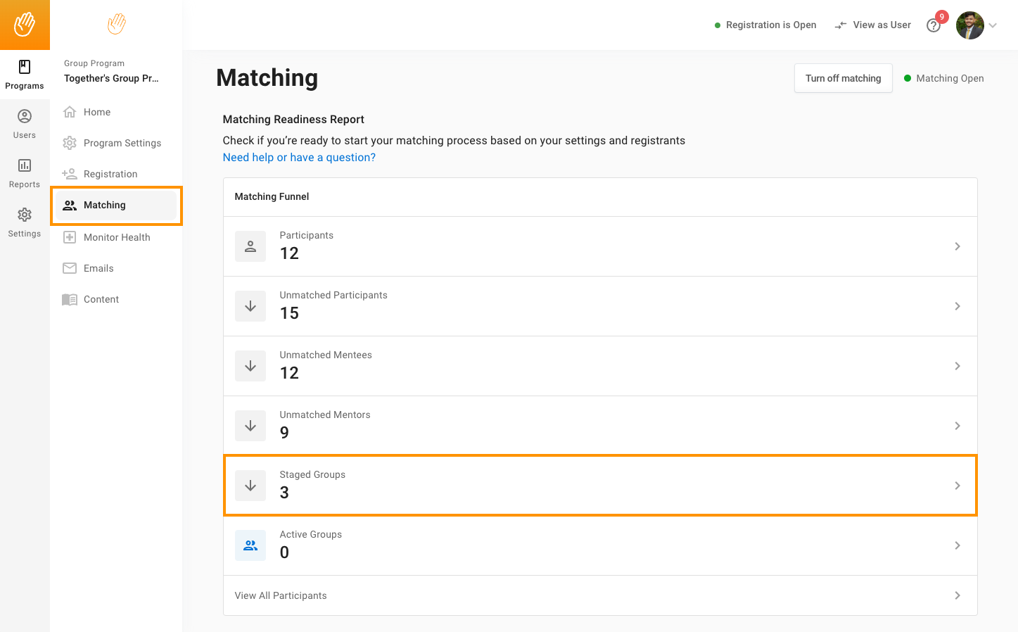Click Turn off matching button

point(843,78)
